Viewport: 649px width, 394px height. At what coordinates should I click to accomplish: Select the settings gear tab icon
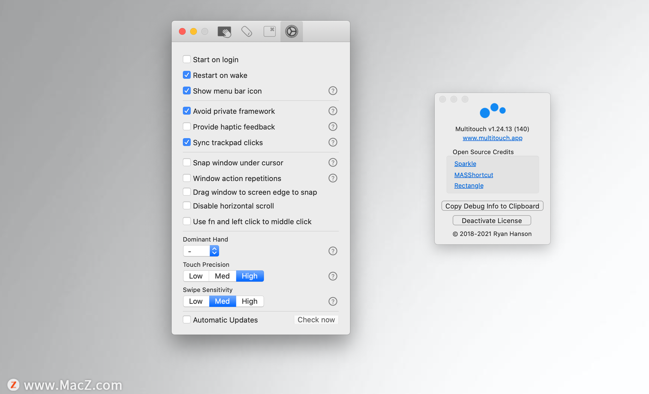pos(291,31)
